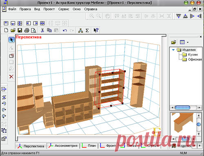
Task: Collapse the Изделия tree node
Action: pyautogui.click(x=173, y=50)
